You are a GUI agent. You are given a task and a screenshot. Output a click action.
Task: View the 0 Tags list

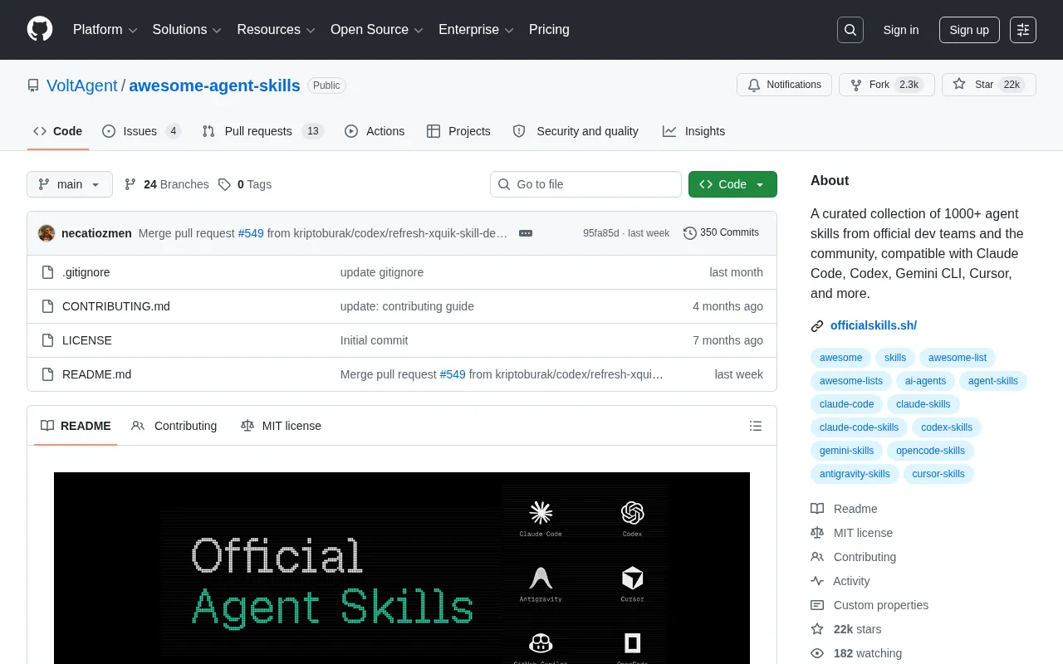pyautogui.click(x=245, y=184)
